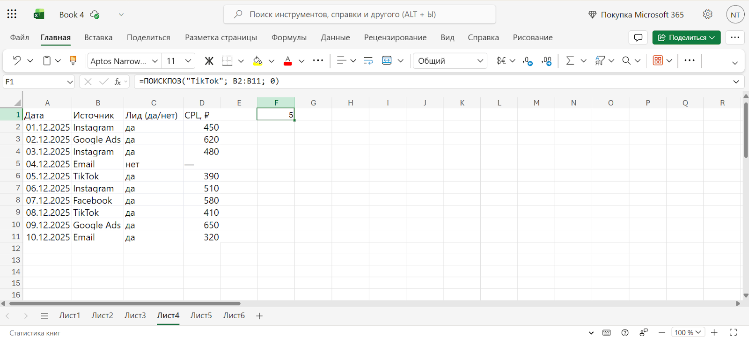Expand the font name dropdown

[155, 61]
